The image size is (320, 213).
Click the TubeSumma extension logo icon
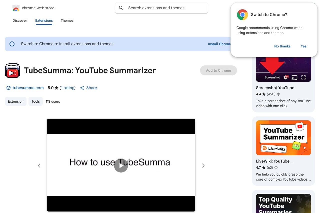coord(12,70)
